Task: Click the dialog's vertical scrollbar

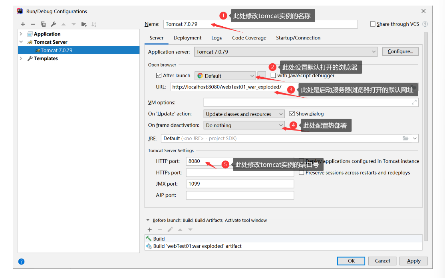Action: point(426,136)
